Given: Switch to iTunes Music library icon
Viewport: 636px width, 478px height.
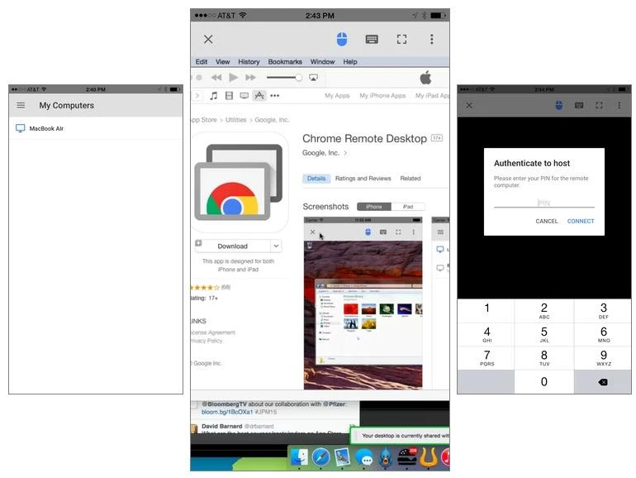Looking at the screenshot, I should [x=214, y=95].
